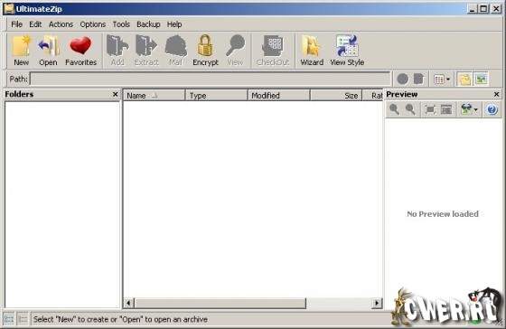Click the horizontal scrollbar left arrow
Viewport: 506px width, 329px height.
pyautogui.click(x=128, y=303)
